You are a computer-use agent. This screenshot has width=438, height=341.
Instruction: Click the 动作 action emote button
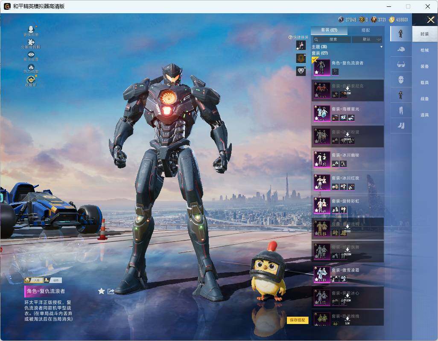click(x=53, y=280)
